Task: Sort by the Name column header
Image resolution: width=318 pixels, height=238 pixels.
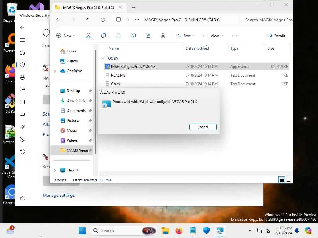Action: [114, 48]
